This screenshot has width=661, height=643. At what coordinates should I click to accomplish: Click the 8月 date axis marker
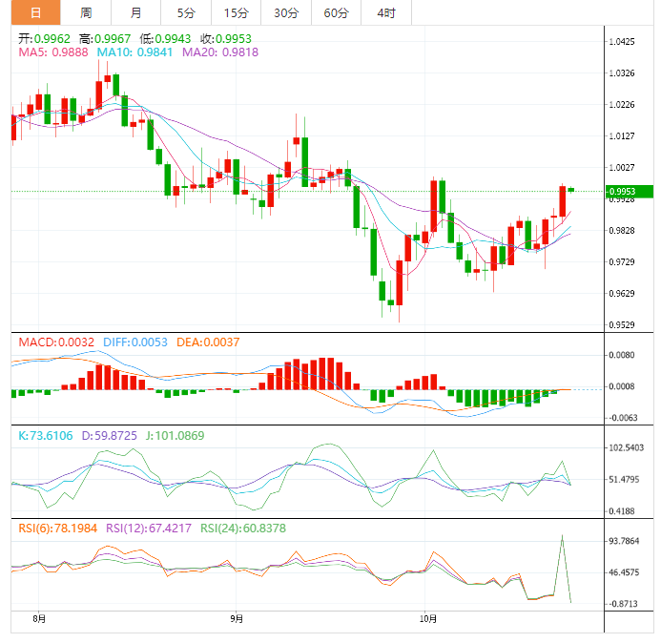[x=39, y=618]
